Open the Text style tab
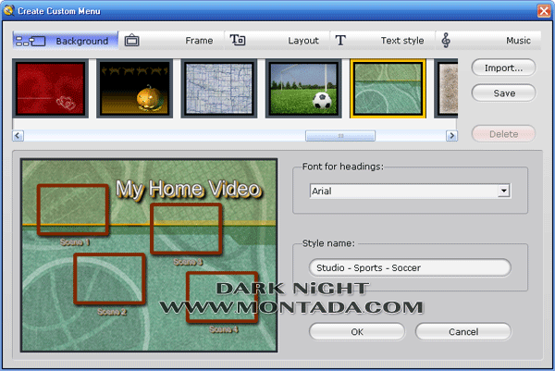Image resolution: width=555 pixels, height=371 pixels. 401,41
